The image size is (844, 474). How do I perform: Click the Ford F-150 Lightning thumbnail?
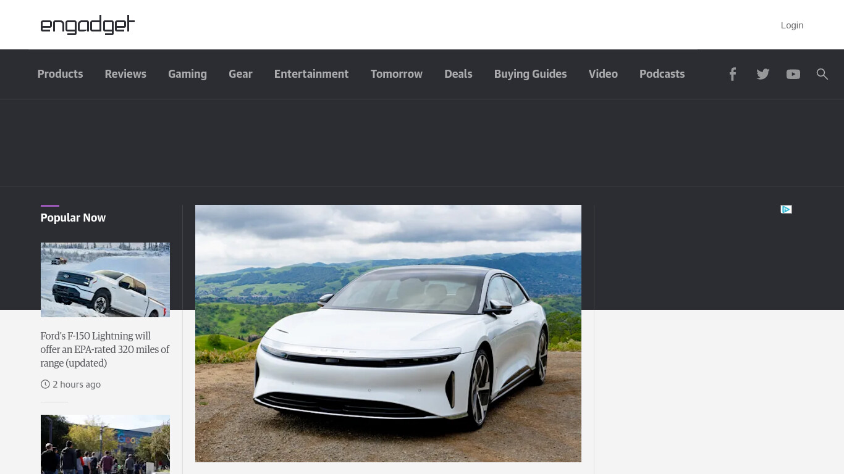pos(105,280)
